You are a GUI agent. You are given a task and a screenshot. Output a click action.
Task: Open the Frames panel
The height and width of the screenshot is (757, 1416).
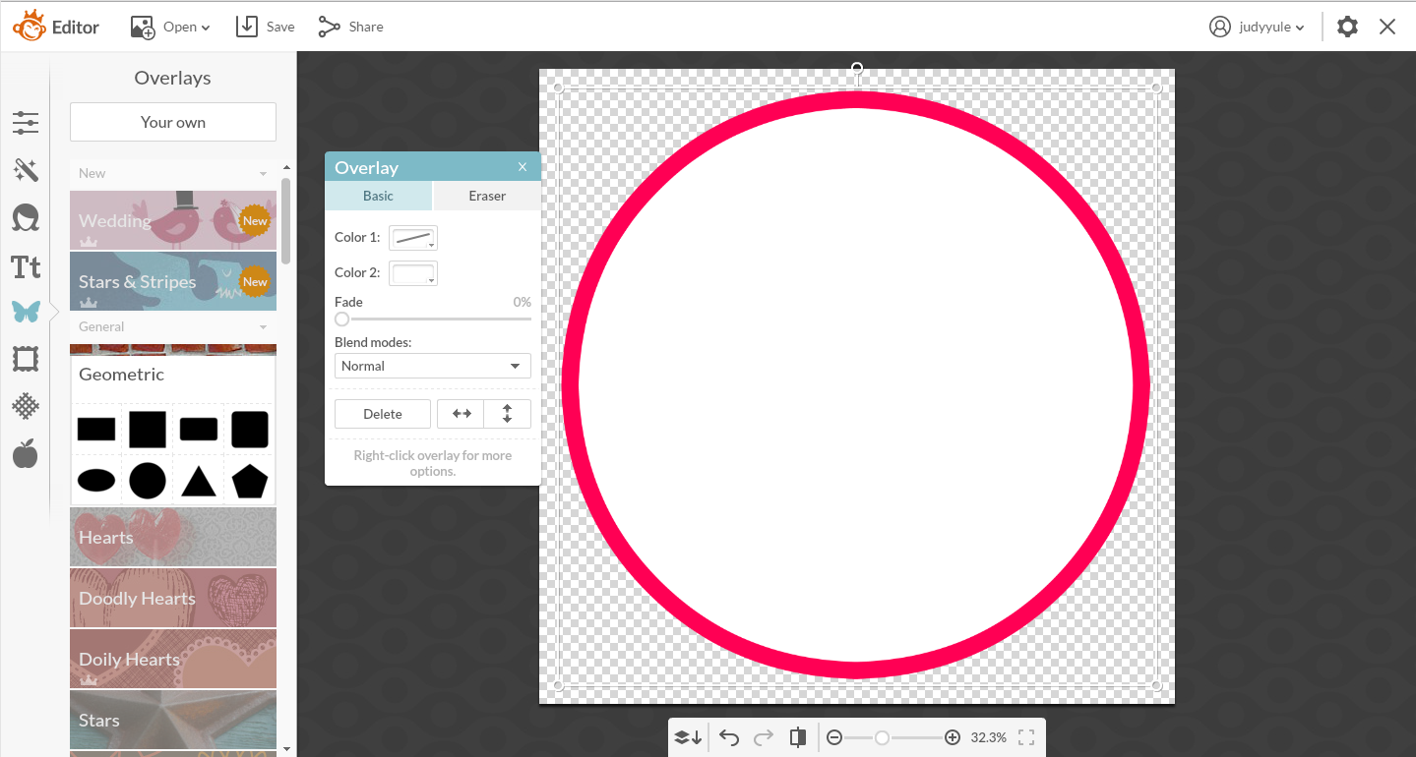click(x=26, y=359)
